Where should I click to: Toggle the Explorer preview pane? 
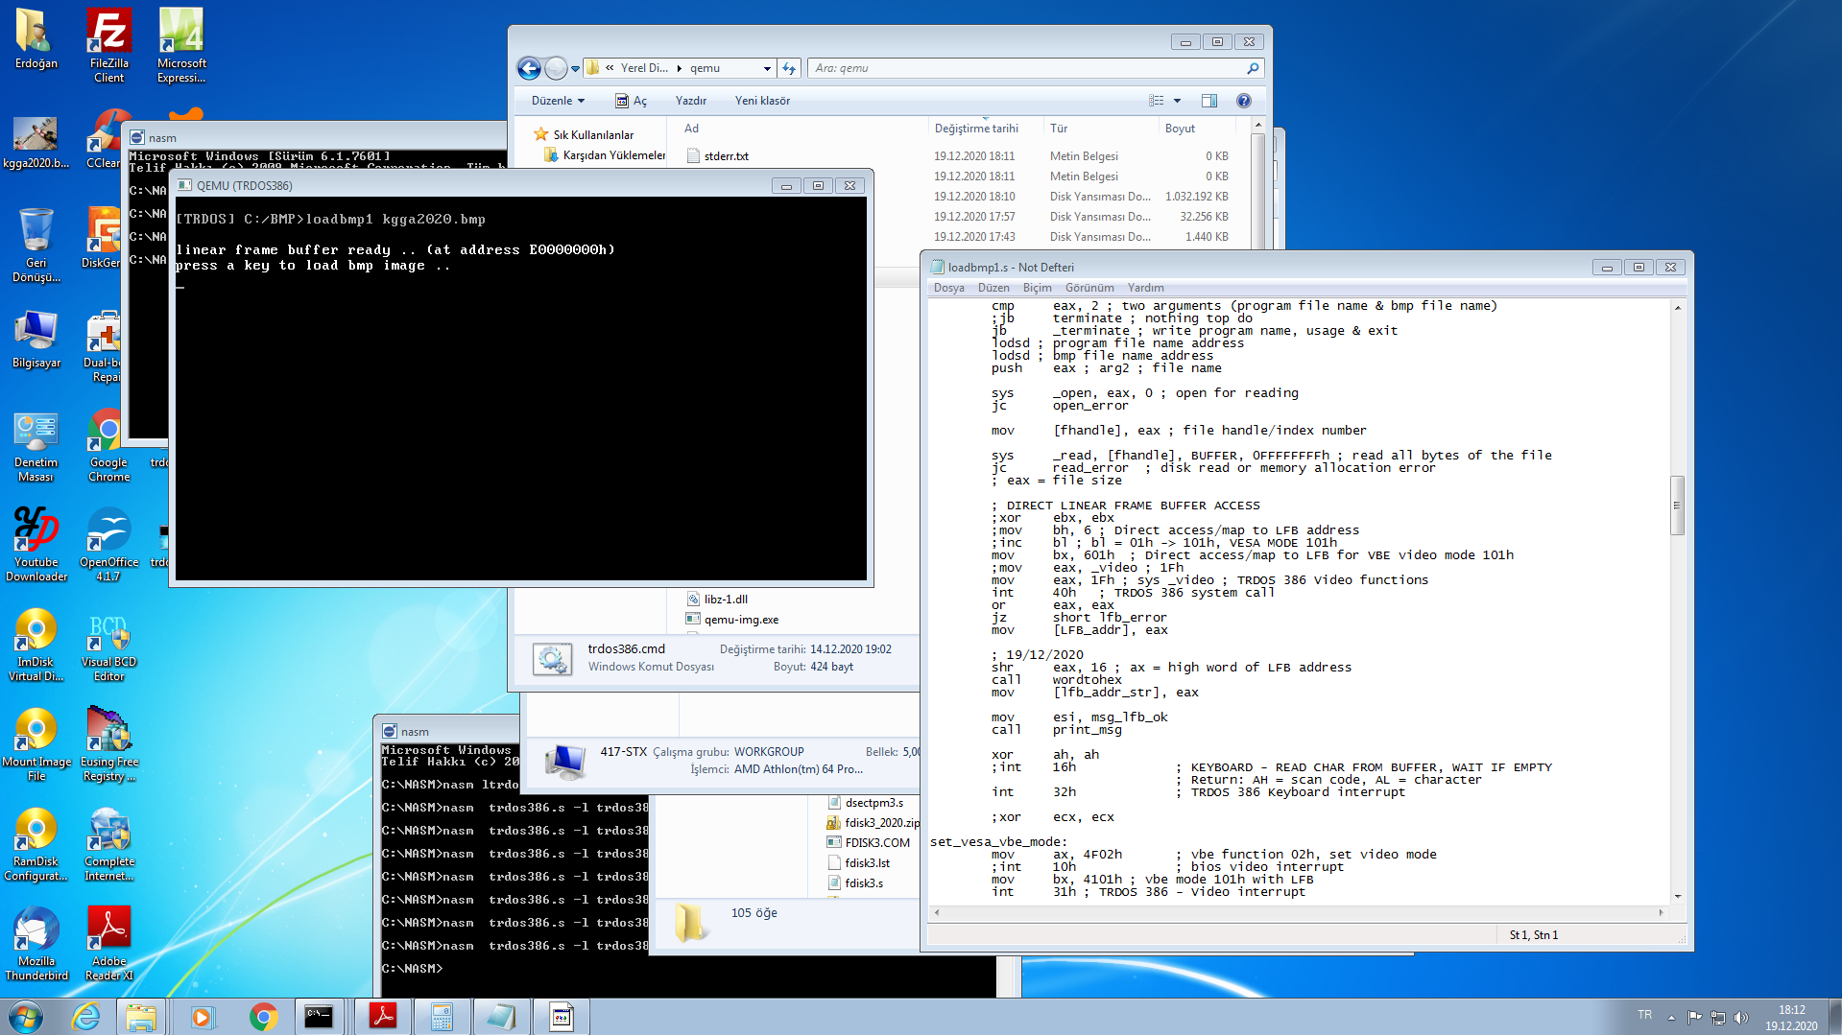pos(1208,100)
